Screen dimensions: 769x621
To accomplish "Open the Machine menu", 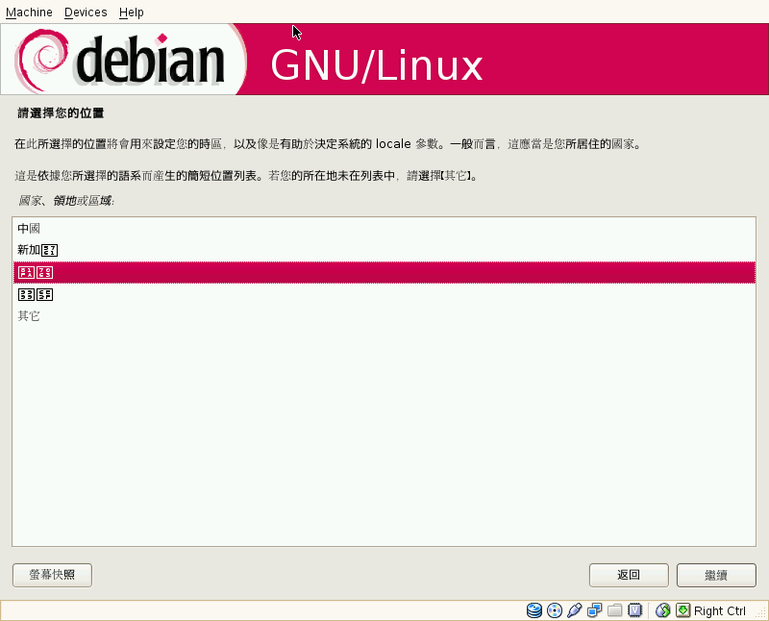I will click(x=29, y=12).
